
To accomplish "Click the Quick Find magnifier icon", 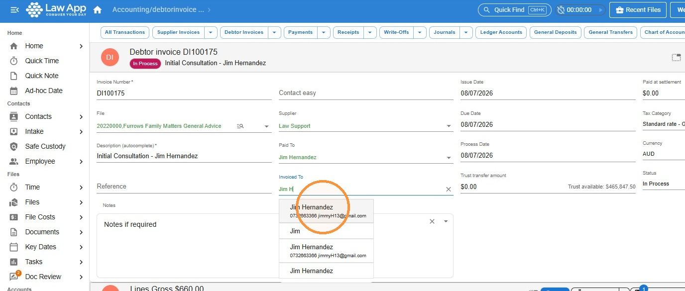I will 486,10.
